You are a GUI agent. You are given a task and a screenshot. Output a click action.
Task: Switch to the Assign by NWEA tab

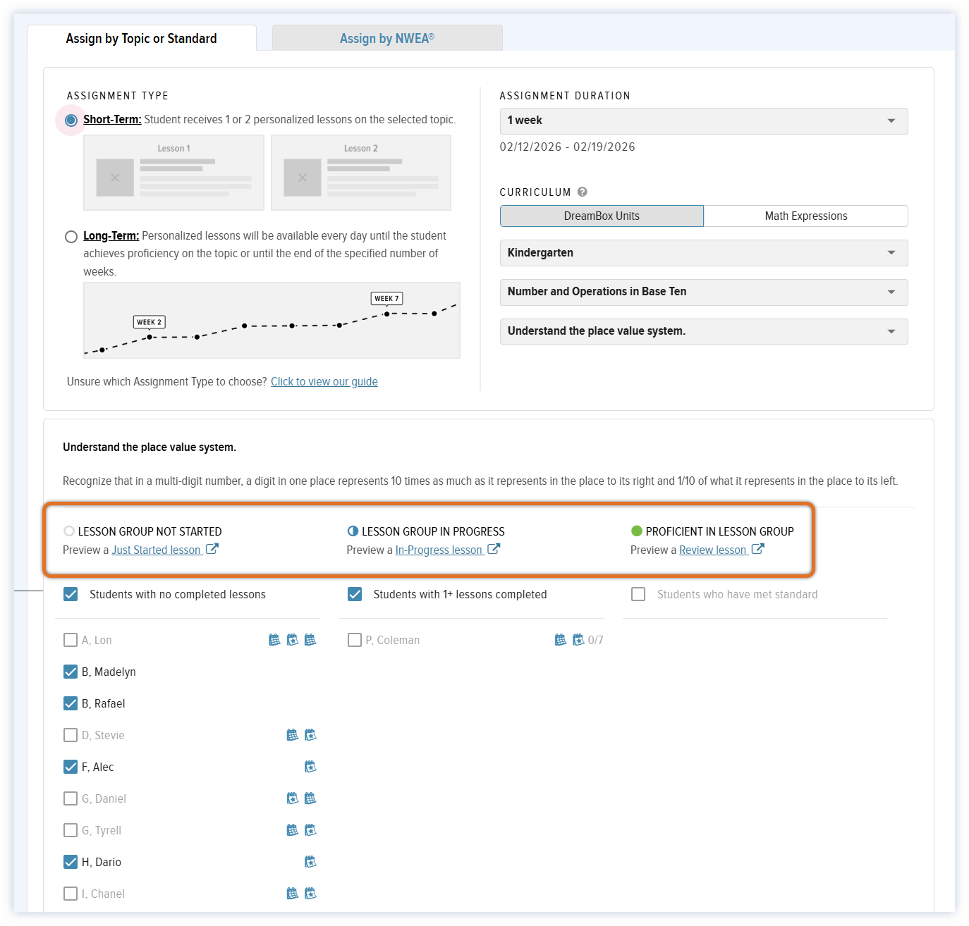click(387, 39)
